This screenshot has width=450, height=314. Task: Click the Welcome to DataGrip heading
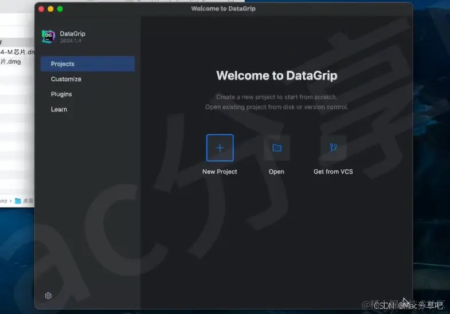coord(277,75)
